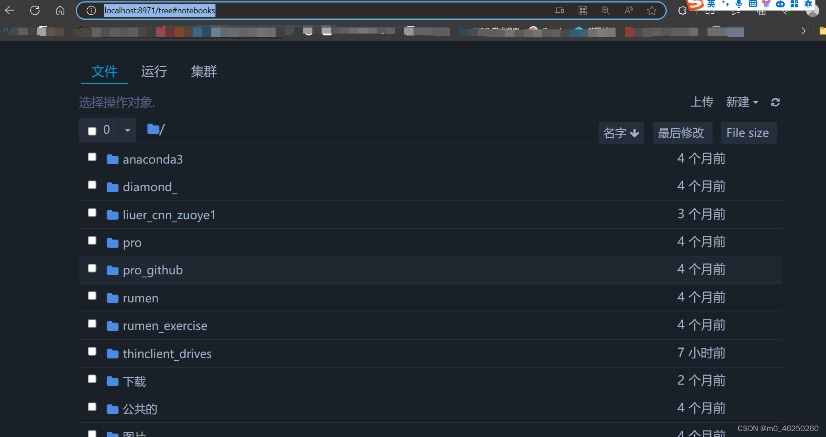The image size is (826, 437).
Task: Check the pro_github folder checkbox
Action: click(x=92, y=268)
